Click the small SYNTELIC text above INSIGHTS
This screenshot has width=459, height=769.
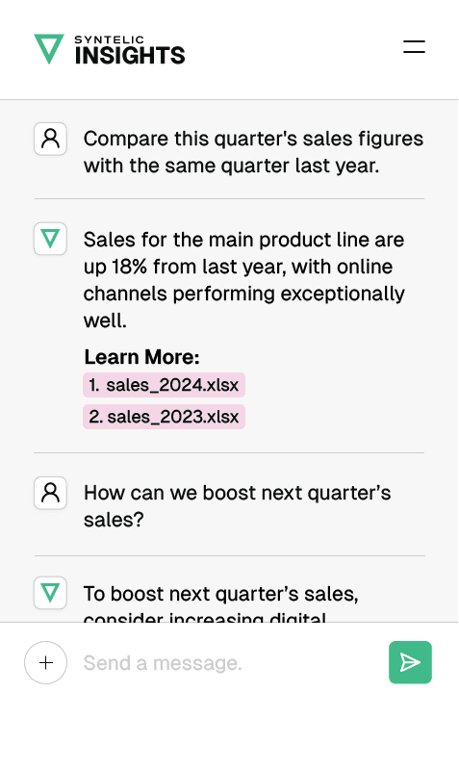point(110,39)
